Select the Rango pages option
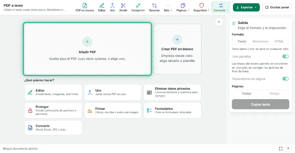295x153 pixels. (x=274, y=93)
